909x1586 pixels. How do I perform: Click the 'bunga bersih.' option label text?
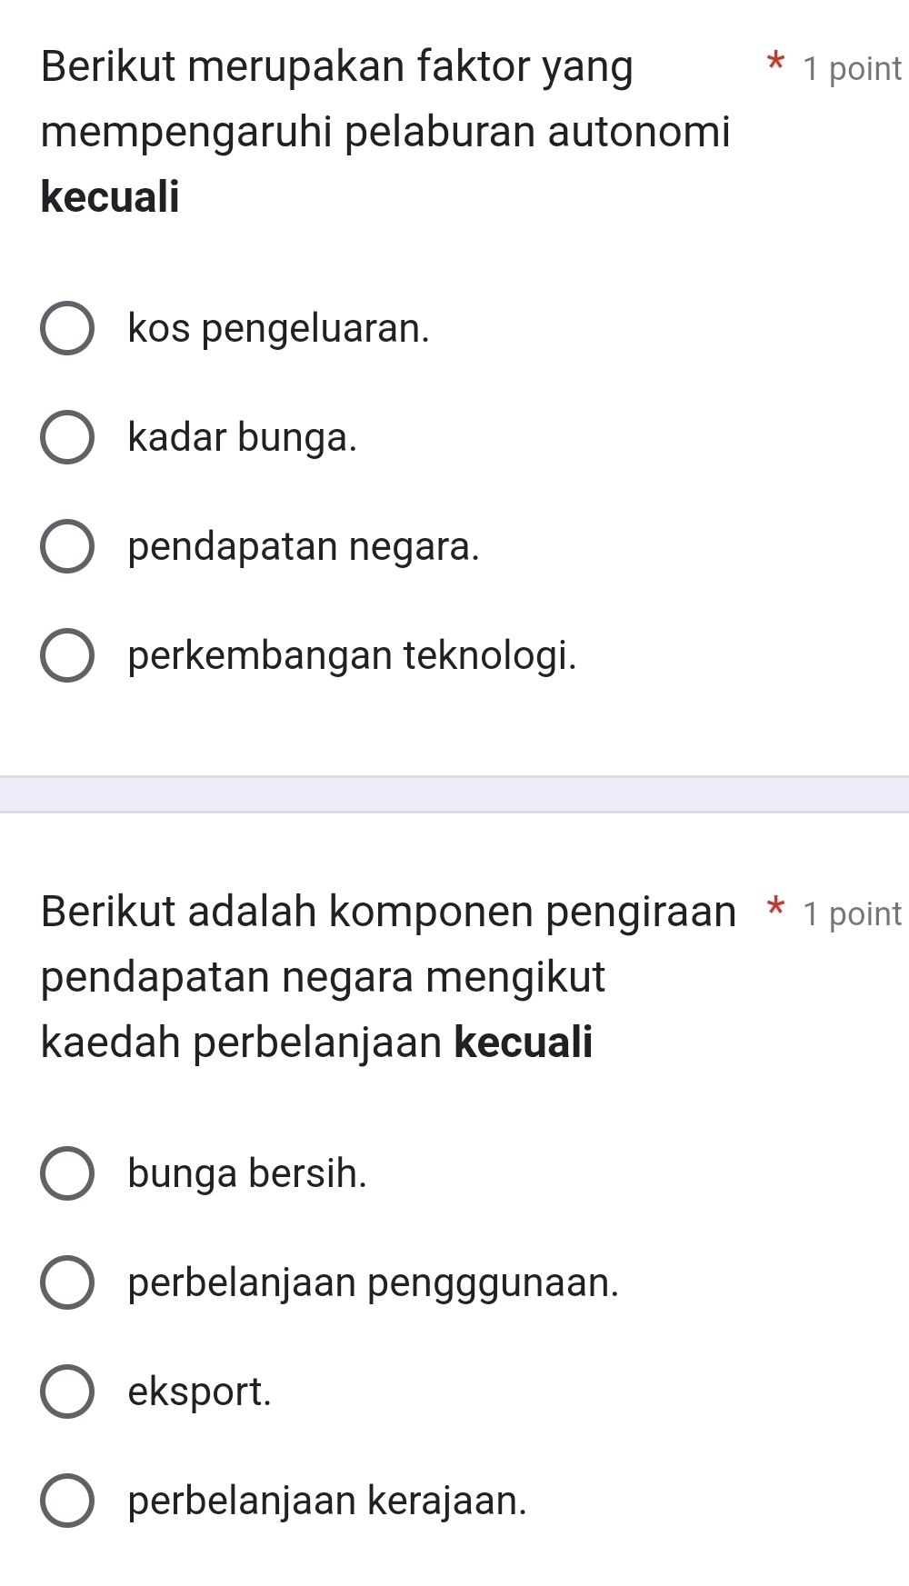click(247, 1173)
